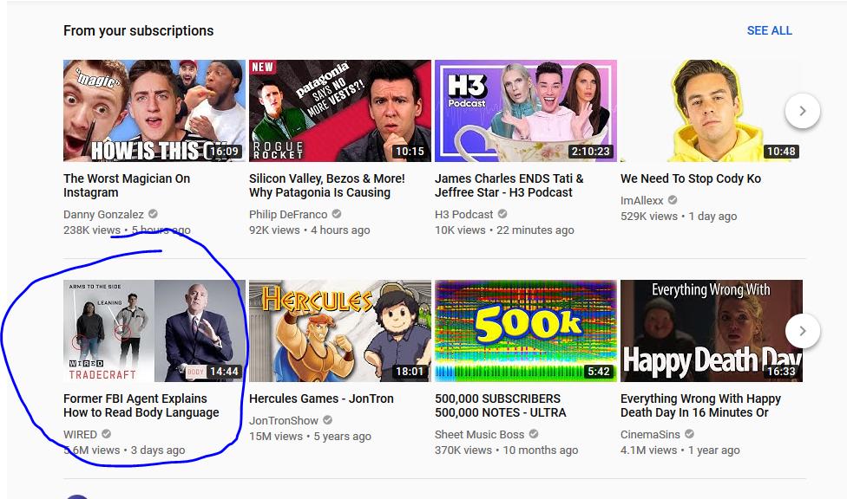Go to CinemaSins channel
Screen dimensions: 847x499
click(650, 434)
